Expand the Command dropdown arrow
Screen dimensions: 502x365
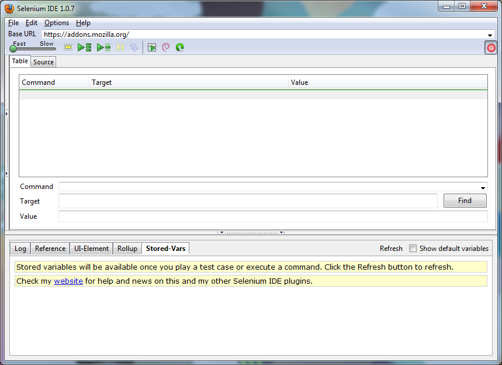click(x=483, y=188)
